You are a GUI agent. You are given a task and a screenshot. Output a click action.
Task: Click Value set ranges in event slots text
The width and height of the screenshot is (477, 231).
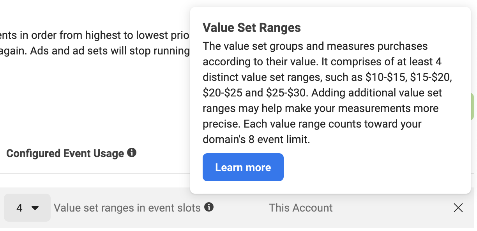coord(127,208)
